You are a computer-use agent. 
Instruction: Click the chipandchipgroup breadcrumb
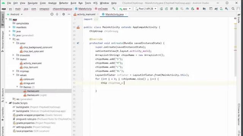click(62, 9)
